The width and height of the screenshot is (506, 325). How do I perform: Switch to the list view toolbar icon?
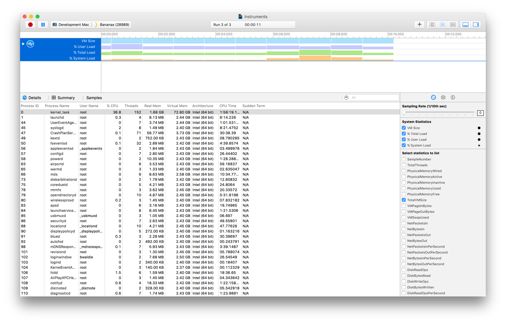coord(442,24)
